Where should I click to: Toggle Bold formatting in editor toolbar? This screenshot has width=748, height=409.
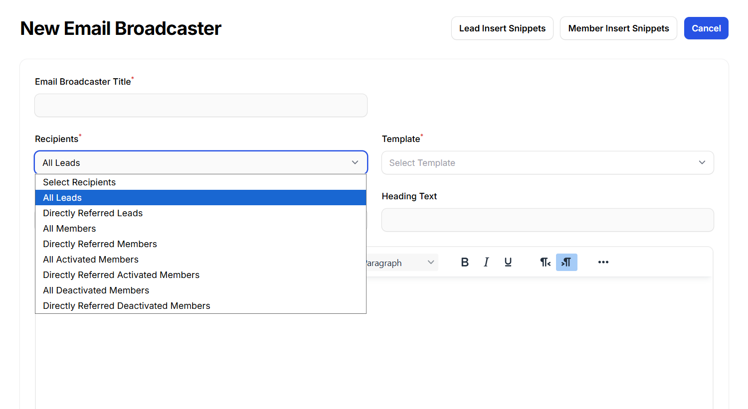point(464,262)
